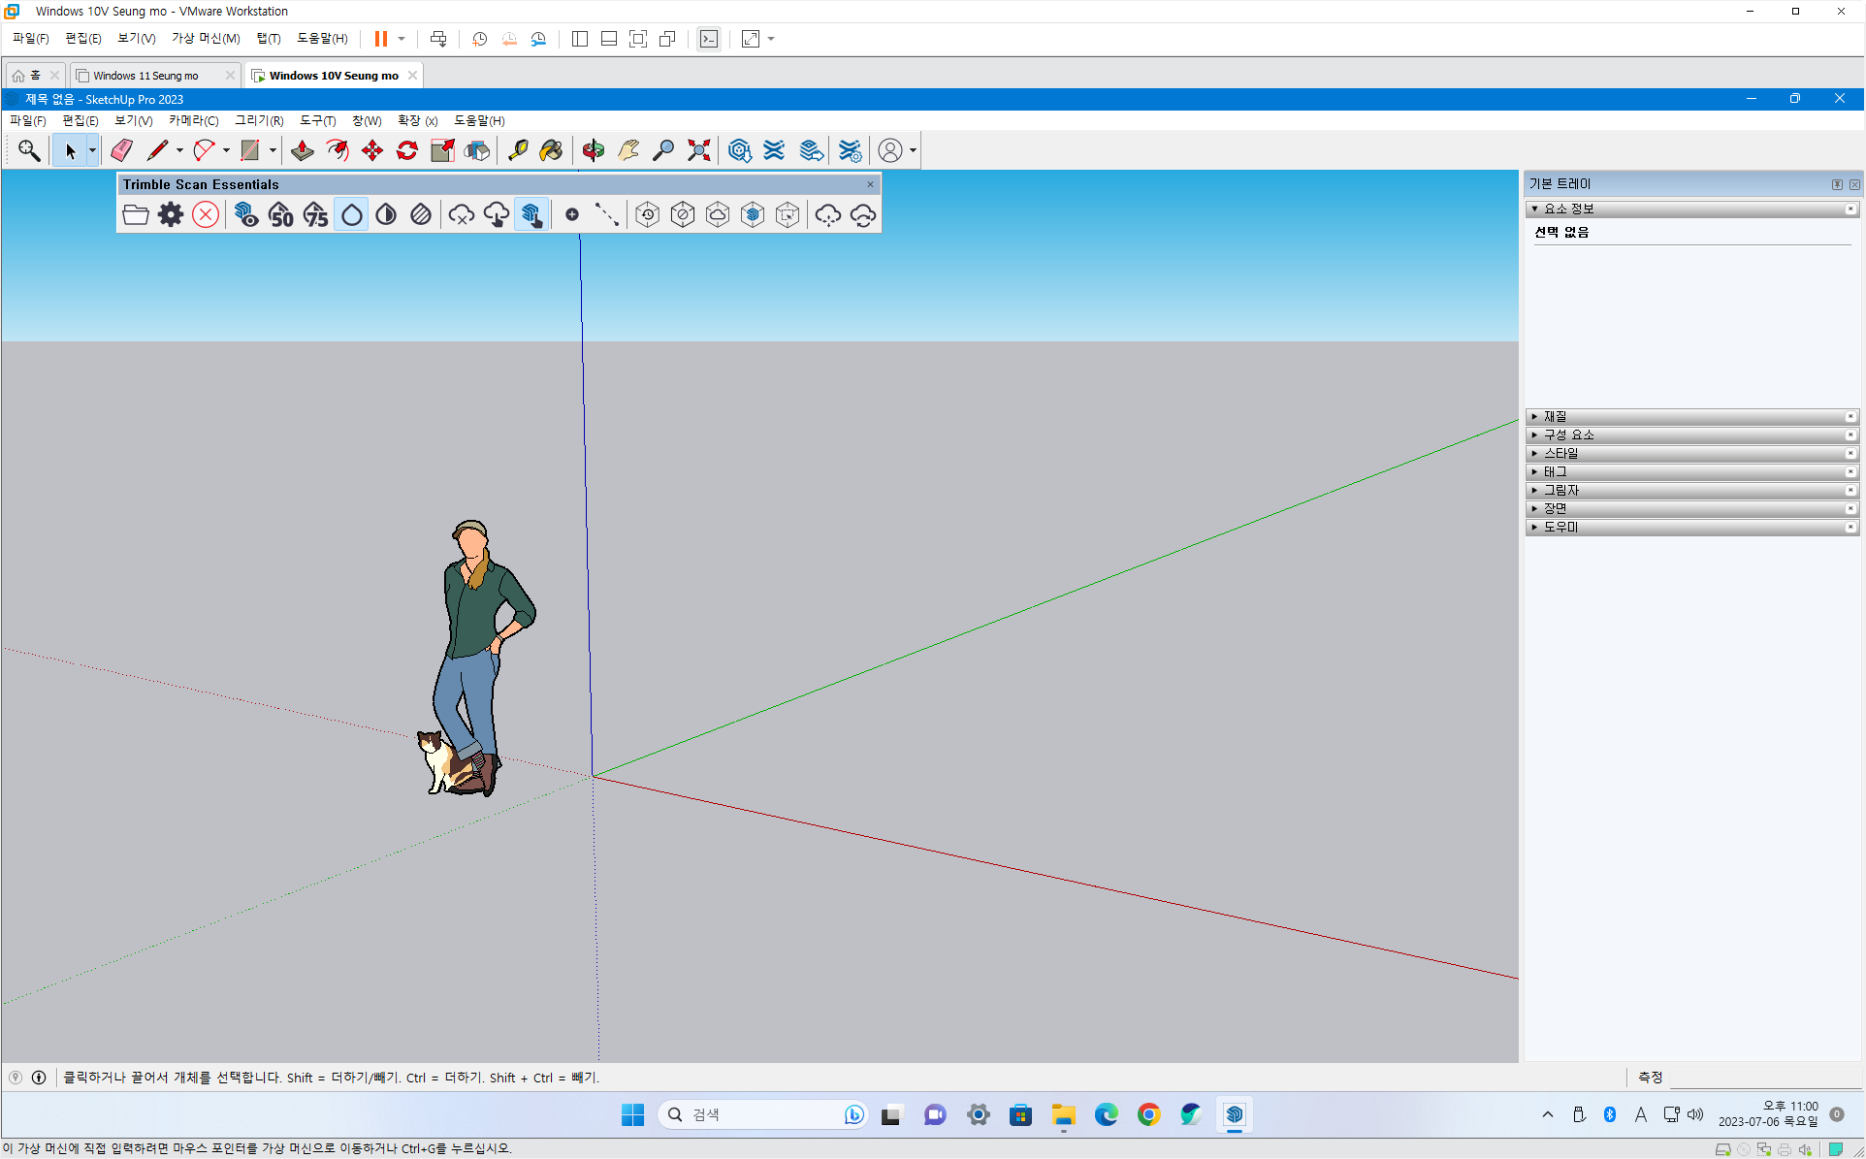Expand the 태그 panel section
Image resolution: width=1866 pixels, height=1159 pixels.
1555,471
